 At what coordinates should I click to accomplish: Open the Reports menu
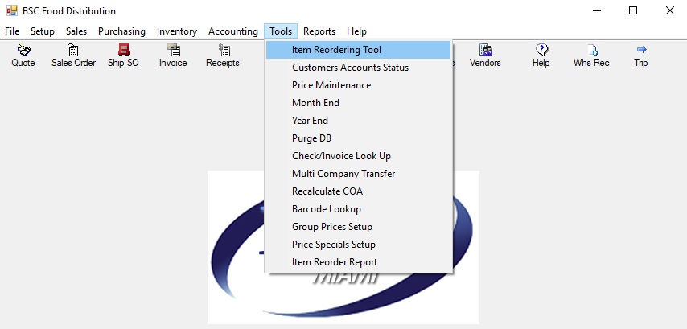pos(319,31)
